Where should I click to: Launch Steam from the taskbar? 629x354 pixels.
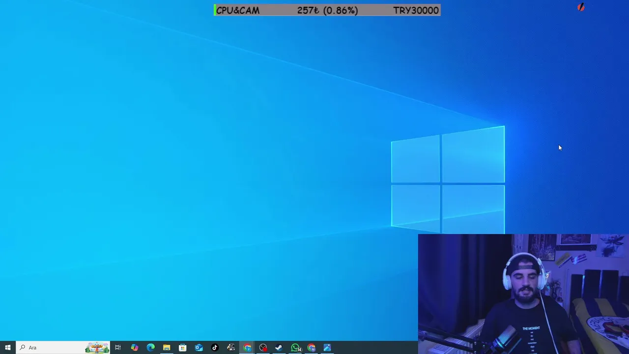coord(279,348)
